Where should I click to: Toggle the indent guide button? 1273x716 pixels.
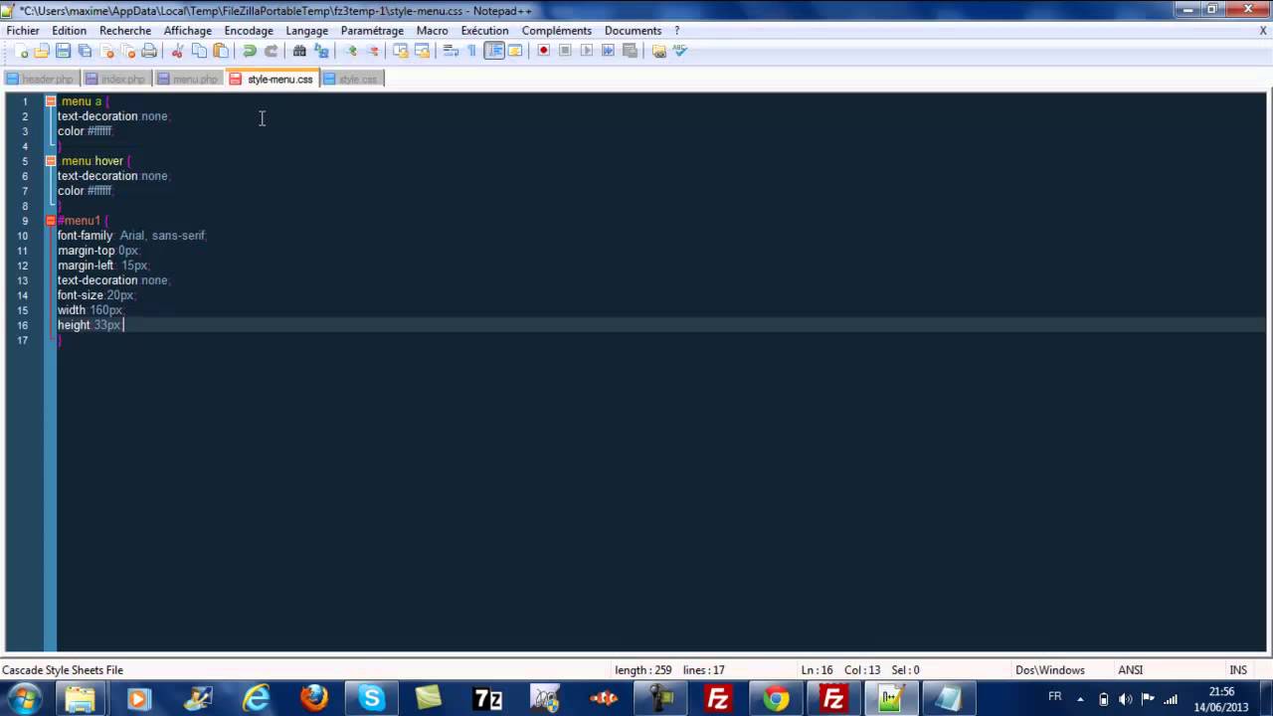pyautogui.click(x=494, y=51)
